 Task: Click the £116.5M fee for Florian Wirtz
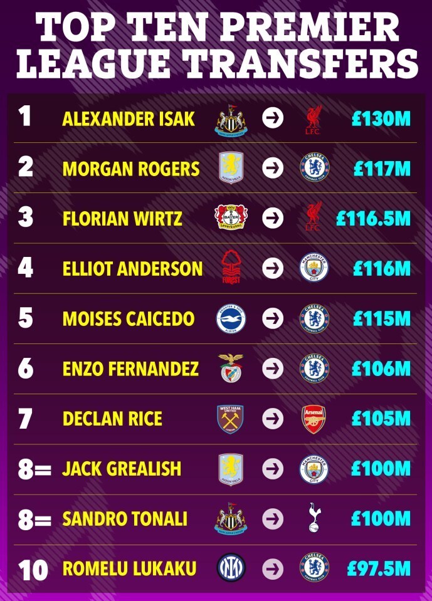tap(373, 218)
